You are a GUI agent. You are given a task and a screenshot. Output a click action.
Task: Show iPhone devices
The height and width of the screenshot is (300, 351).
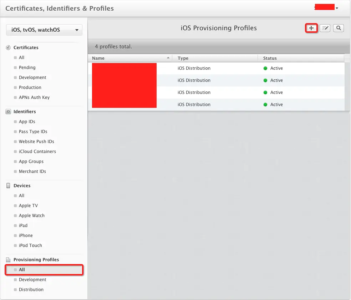tap(26, 236)
